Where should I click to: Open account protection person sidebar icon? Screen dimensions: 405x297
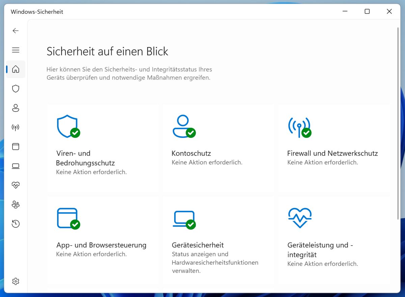click(16, 108)
